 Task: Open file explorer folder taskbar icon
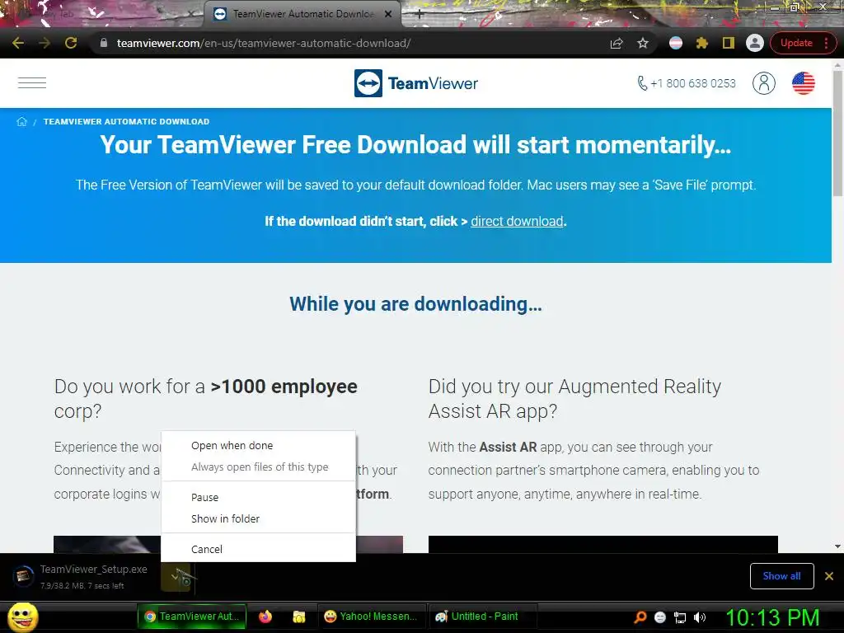(x=298, y=617)
